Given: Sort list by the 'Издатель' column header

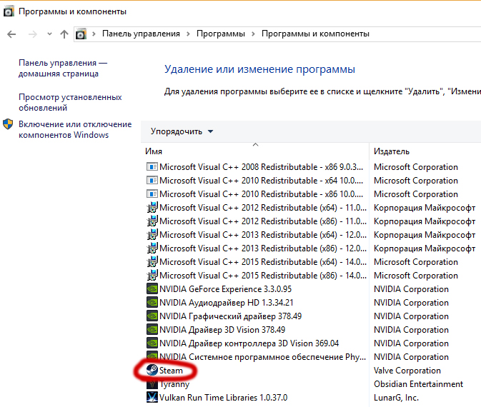Looking at the screenshot, I should (392, 151).
